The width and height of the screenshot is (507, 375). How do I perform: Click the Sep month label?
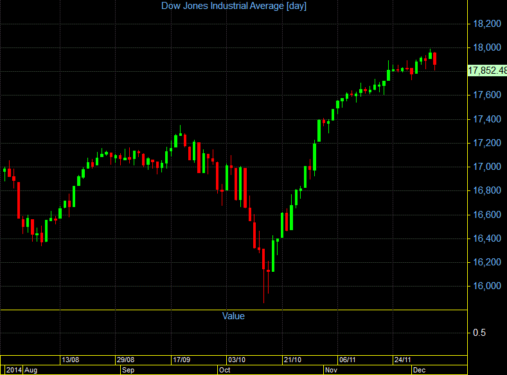tap(128, 370)
